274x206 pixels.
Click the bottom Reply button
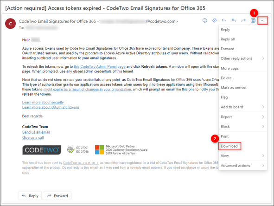pos(30,196)
